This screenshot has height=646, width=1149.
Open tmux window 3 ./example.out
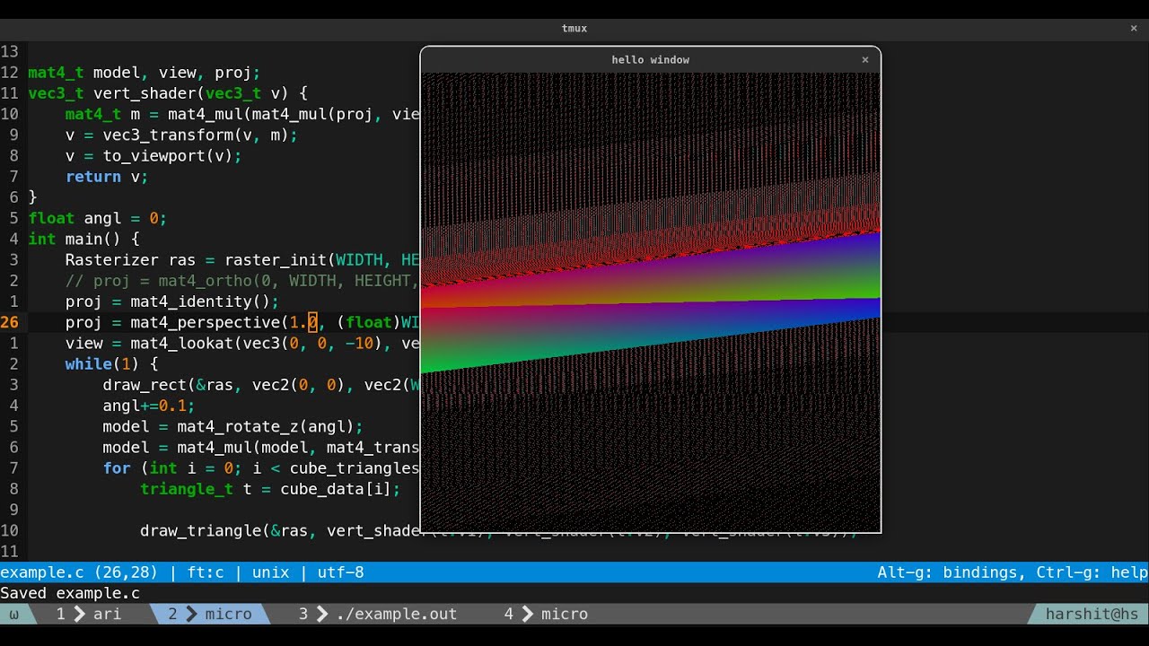pos(378,614)
